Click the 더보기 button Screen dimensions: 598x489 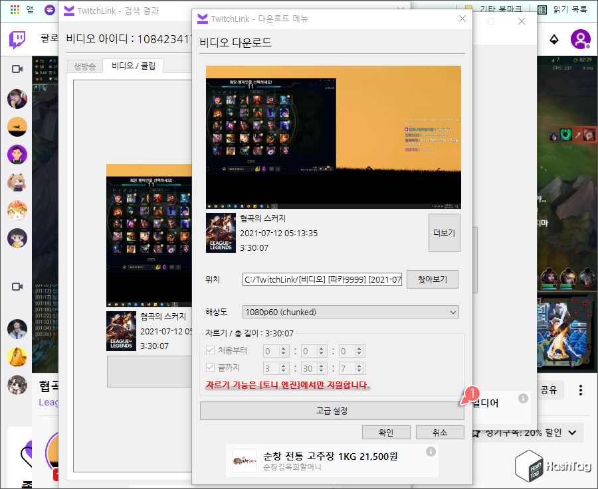[x=445, y=233]
